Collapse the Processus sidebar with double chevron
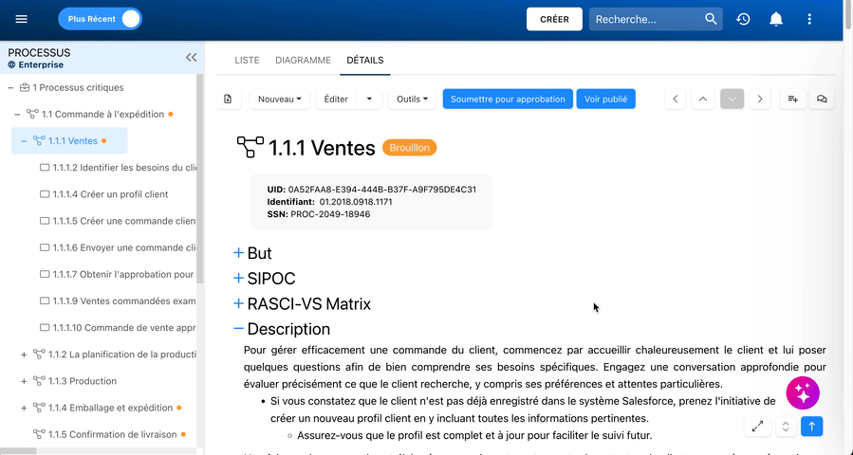The width and height of the screenshot is (853, 455). click(191, 58)
